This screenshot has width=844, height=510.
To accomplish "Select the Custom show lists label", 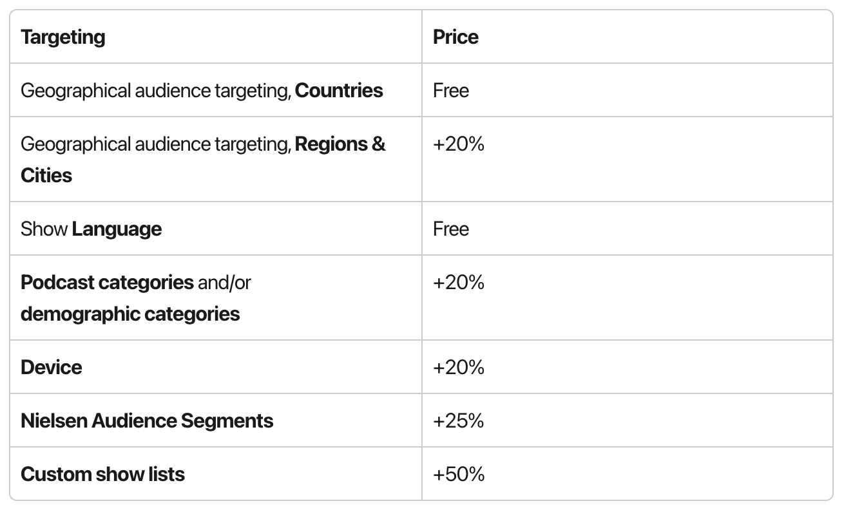I will click(x=102, y=474).
